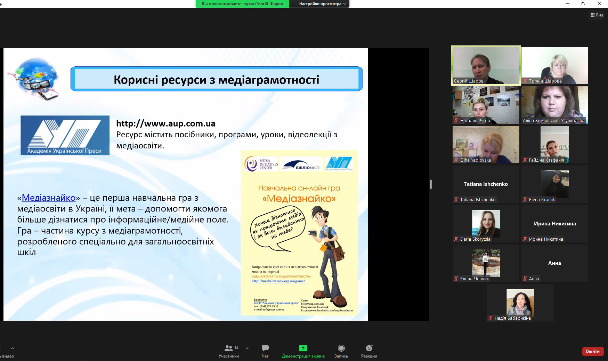Expand the video options arrow
Screen dimensions: 608x361
coord(13,348)
